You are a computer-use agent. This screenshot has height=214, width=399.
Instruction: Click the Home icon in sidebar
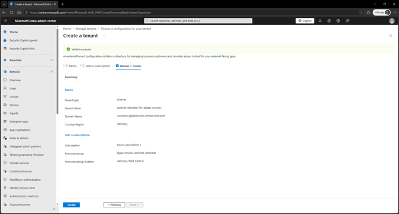point(5,32)
